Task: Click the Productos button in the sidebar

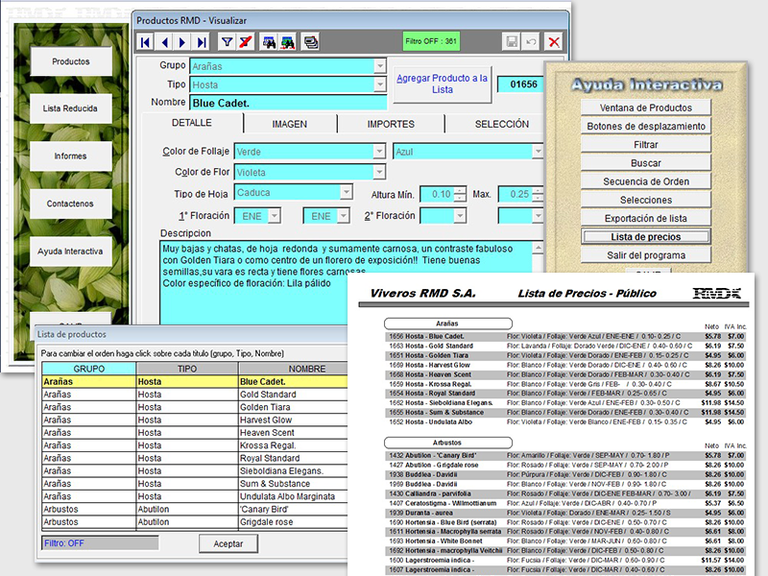Action: pos(71,61)
